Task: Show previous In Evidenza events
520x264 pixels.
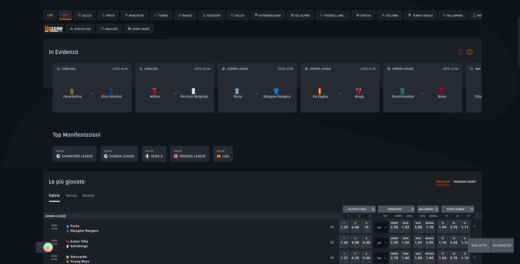Action: (460, 52)
